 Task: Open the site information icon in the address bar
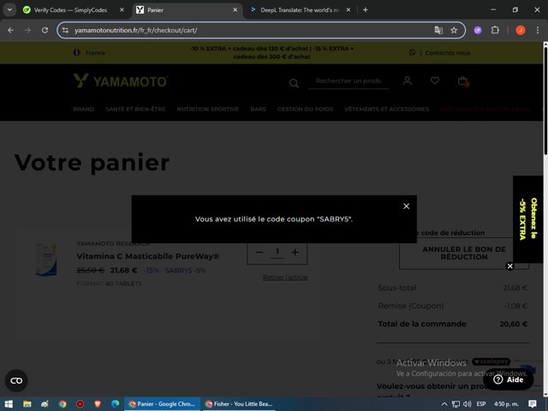[x=65, y=31]
